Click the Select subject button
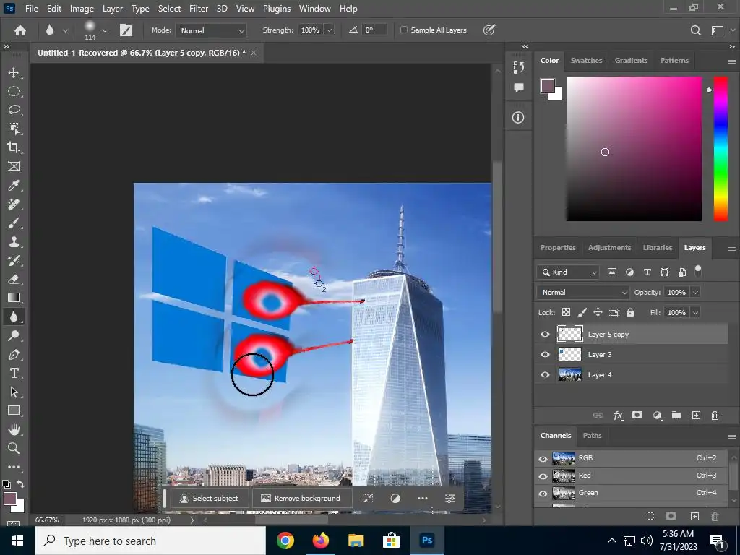The height and width of the screenshot is (555, 740). (210, 499)
